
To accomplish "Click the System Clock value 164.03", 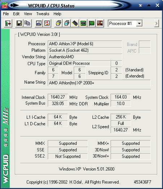I will pyautogui.click(x=120, y=97).
